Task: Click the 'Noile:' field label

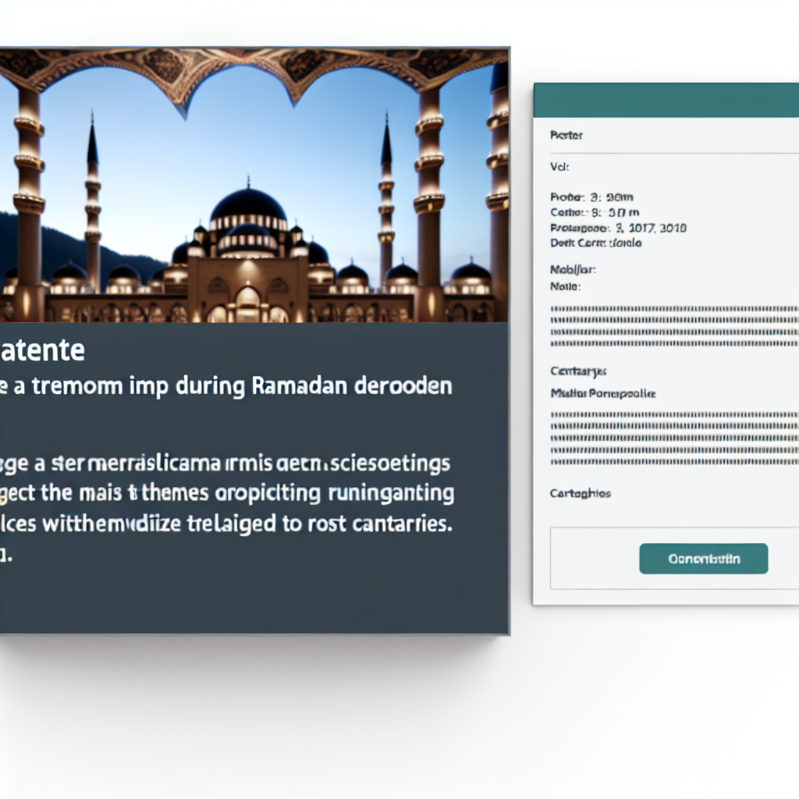Action: point(565,286)
